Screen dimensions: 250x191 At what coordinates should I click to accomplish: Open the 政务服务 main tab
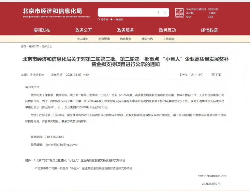click(125, 30)
